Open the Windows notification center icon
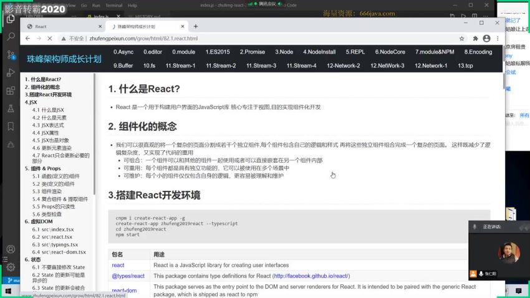The image size is (530, 298). pos(519,291)
